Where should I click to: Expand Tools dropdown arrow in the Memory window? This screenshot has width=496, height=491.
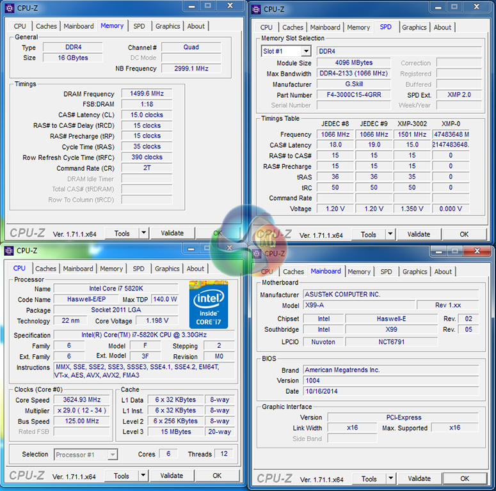click(143, 233)
